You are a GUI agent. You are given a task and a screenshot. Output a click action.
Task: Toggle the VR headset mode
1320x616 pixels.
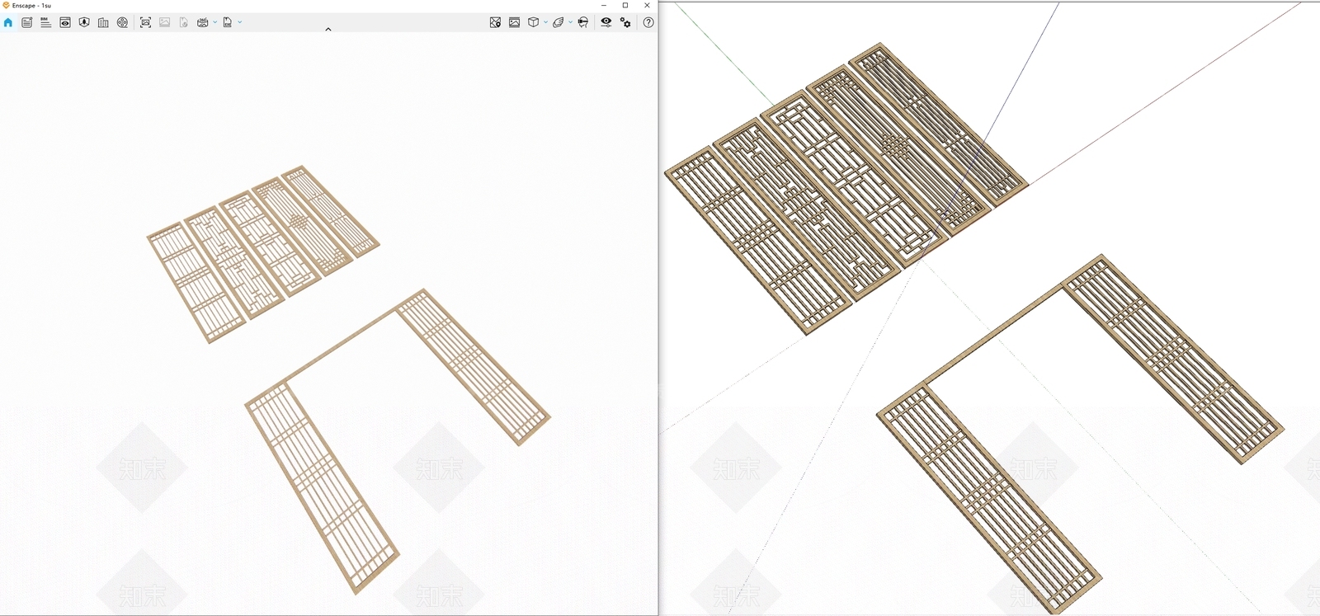[583, 22]
